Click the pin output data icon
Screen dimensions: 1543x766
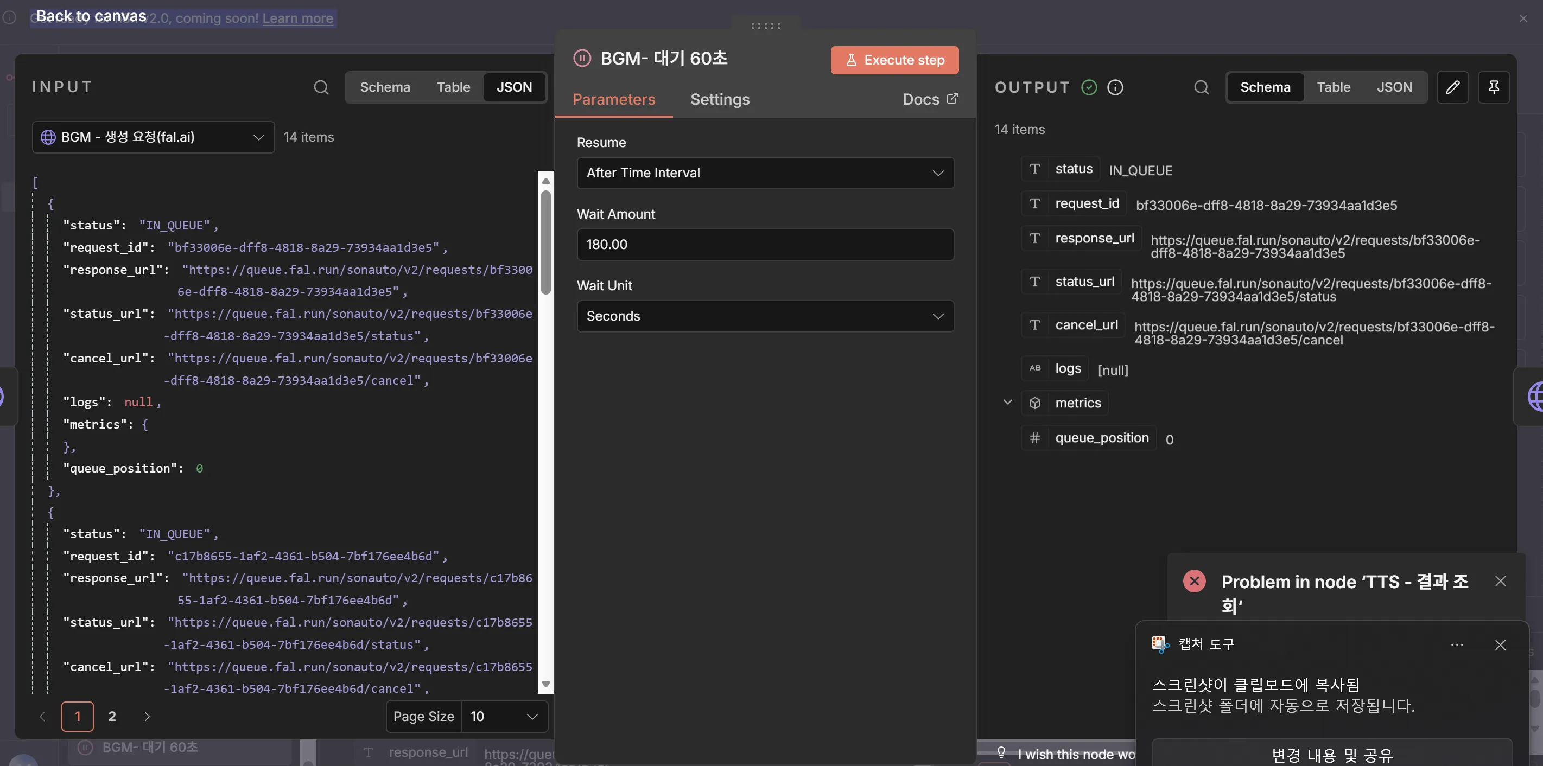[1494, 87]
